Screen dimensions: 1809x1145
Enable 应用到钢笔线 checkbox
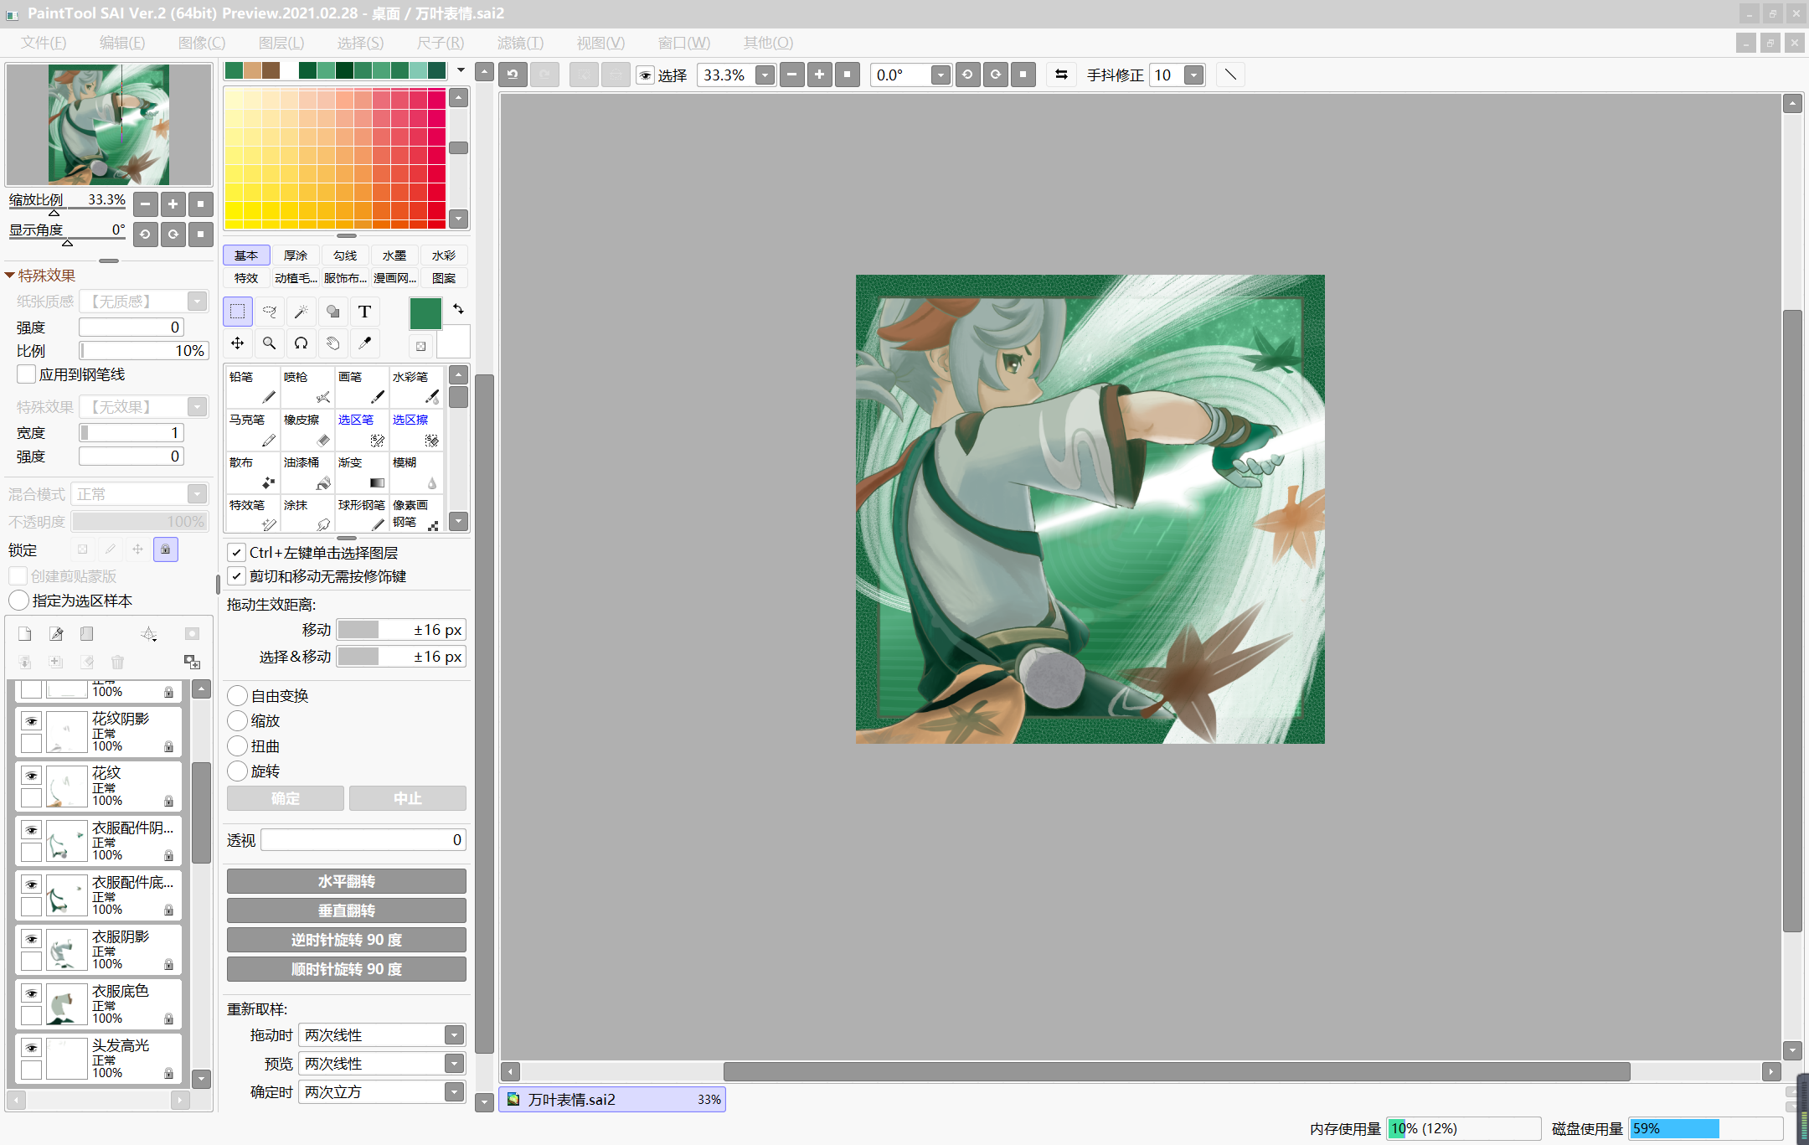[x=27, y=374]
